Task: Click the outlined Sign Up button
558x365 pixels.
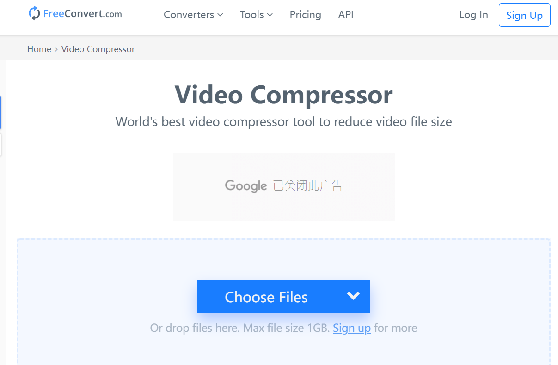Action: [524, 15]
